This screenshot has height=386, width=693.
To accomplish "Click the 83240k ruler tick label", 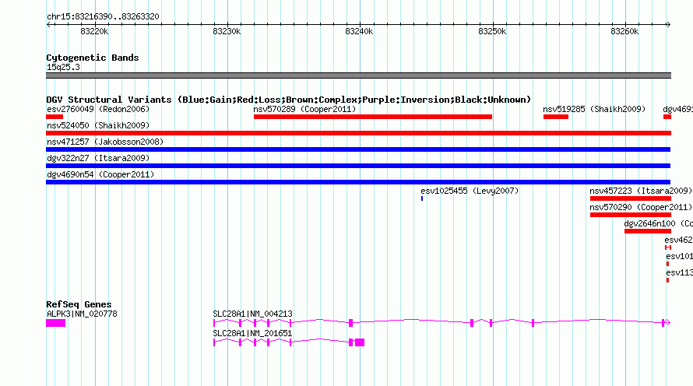I will [359, 31].
